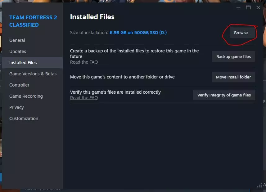The width and height of the screenshot is (266, 192).
Task: Switch to the Customization tab
Action: 24,118
